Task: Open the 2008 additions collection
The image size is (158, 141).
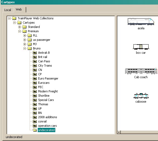Action: [47, 117]
